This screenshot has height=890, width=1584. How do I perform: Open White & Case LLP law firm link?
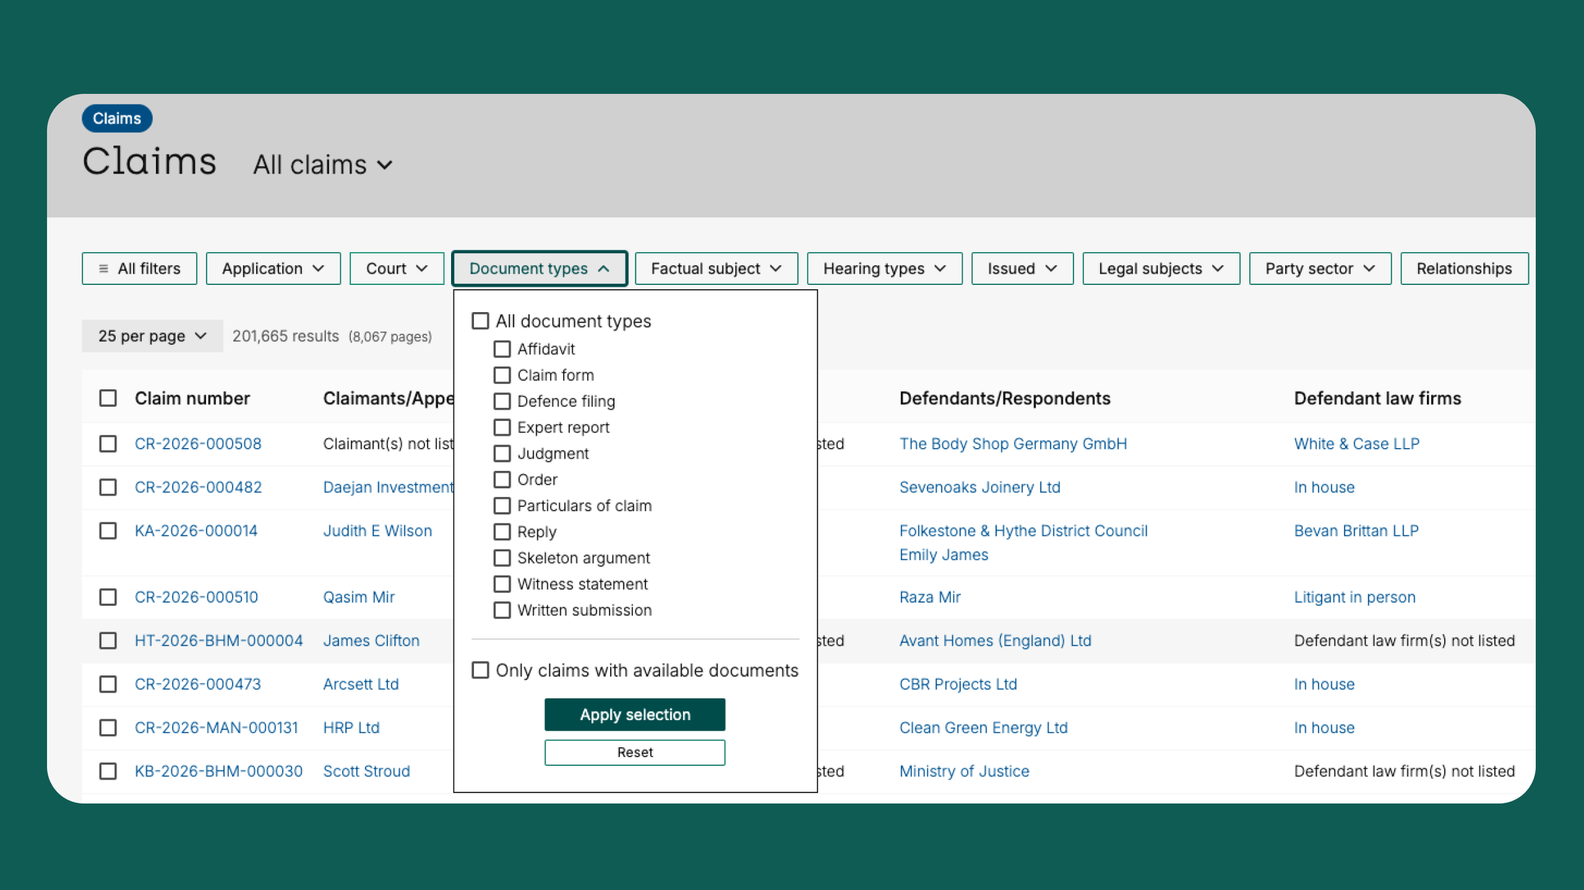point(1356,444)
